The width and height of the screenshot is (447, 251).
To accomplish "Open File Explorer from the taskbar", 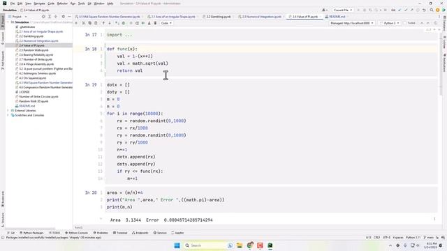I will click(x=240, y=245).
